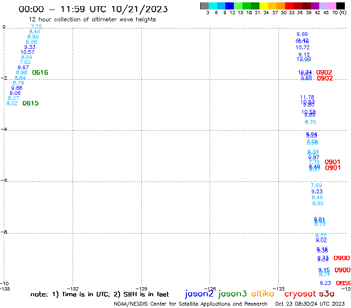This screenshot has width=351, height=308.
Task: Click the longitude axis label -123
Action: tap(278, 289)
